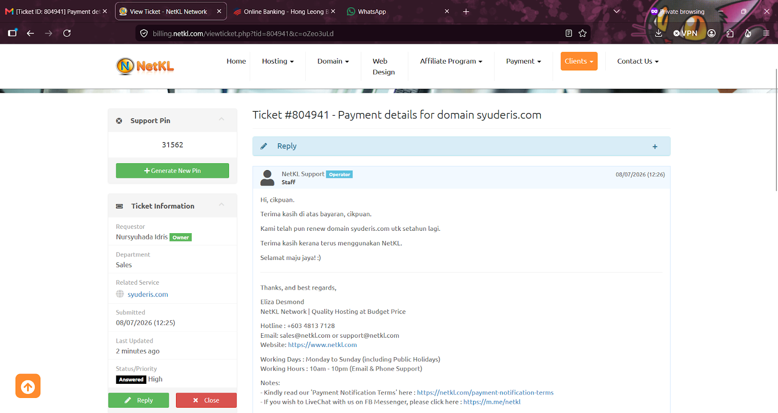Click the timestamp 08/07/2026 (12:26)
Image resolution: width=778 pixels, height=413 pixels.
(x=640, y=174)
